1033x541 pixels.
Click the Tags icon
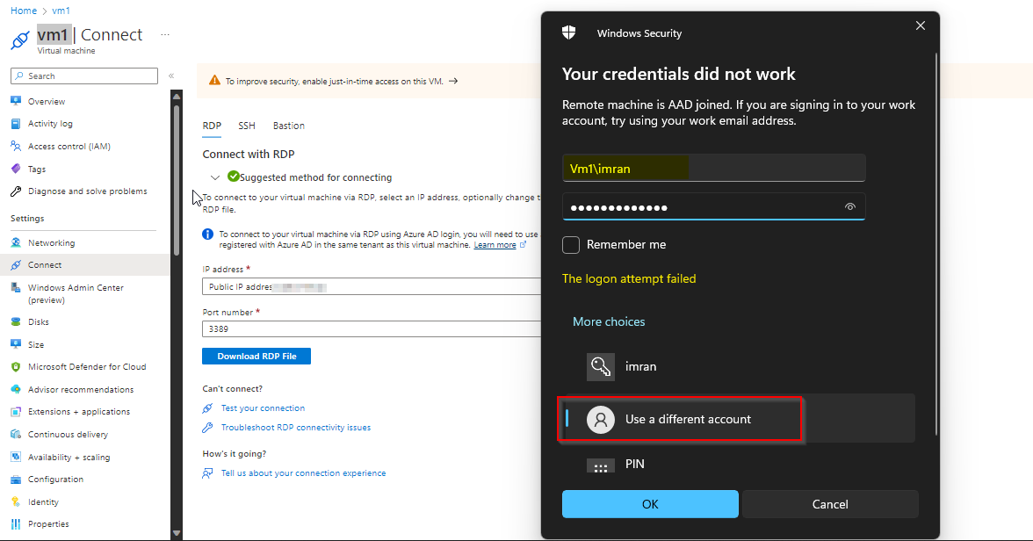(x=16, y=169)
